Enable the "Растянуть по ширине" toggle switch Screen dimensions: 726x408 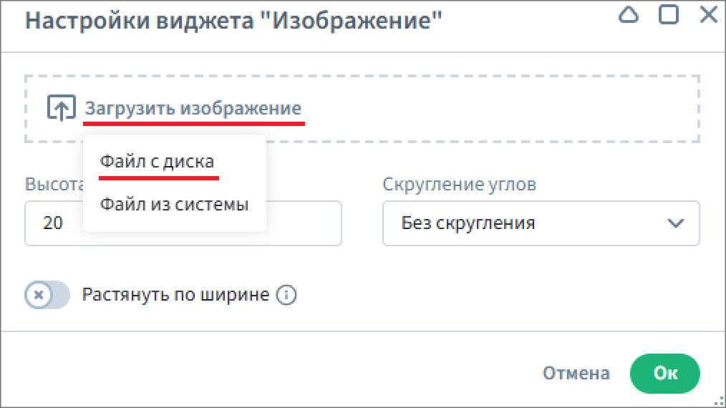point(47,295)
